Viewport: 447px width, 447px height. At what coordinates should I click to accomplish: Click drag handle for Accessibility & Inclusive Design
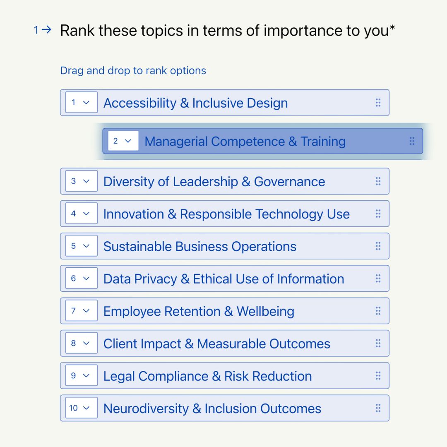(378, 103)
